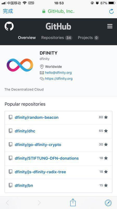
Task: Open the https://dfinity.org website link
Action: tap(59, 79)
